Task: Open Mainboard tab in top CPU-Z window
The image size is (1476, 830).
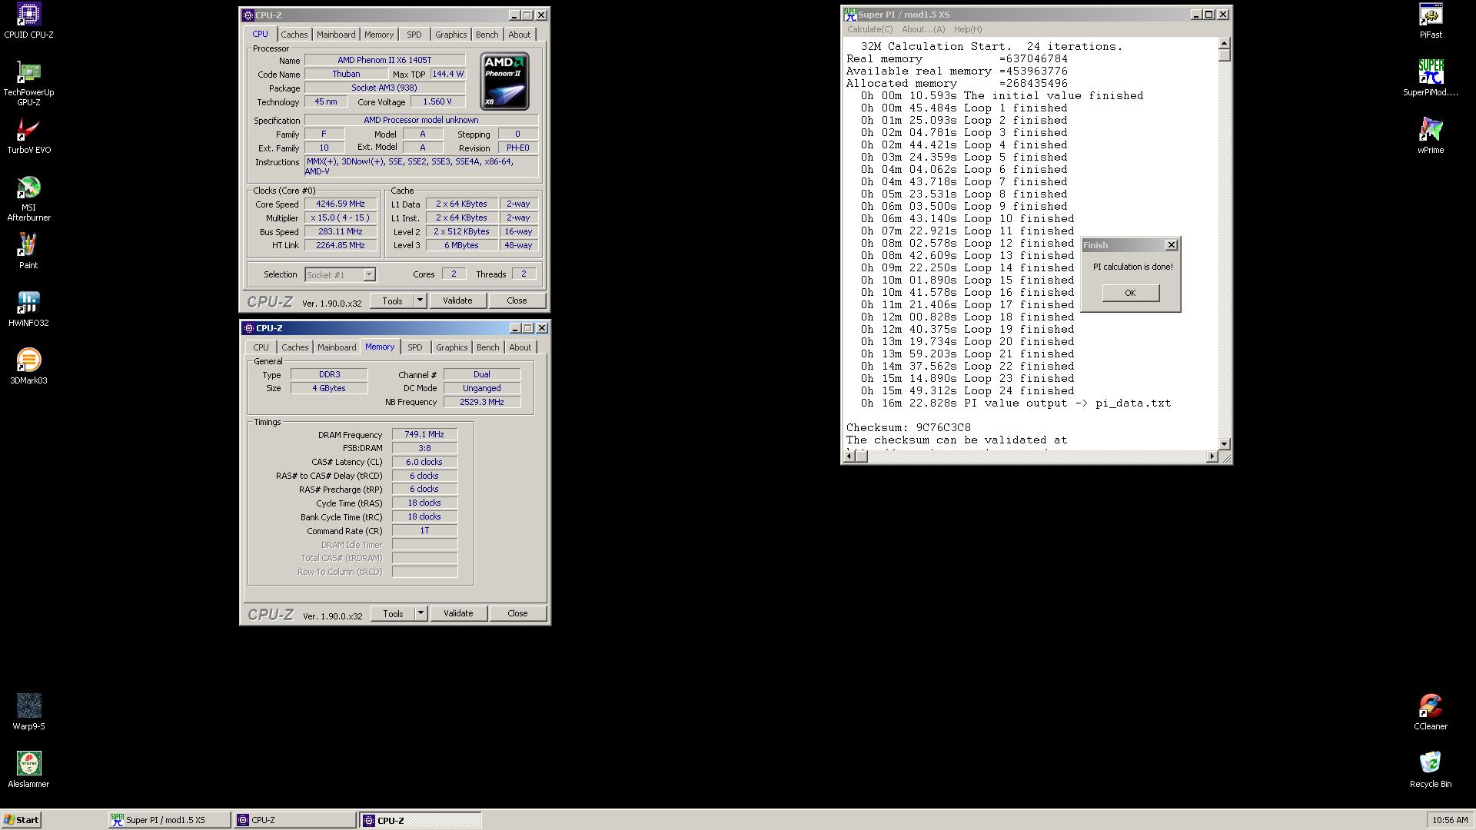Action: point(336,35)
